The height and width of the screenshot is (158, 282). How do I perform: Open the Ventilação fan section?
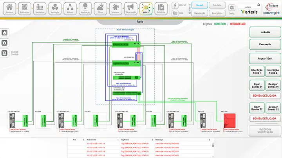pyautogui.click(x=55, y=8)
